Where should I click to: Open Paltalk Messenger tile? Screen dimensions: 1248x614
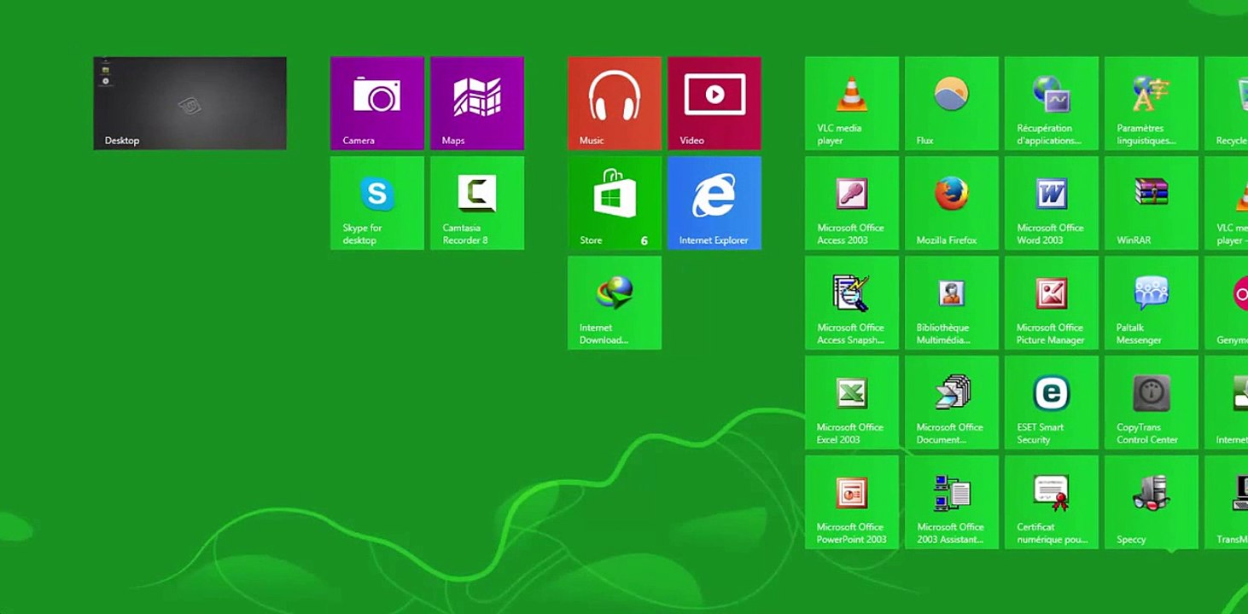point(1152,303)
